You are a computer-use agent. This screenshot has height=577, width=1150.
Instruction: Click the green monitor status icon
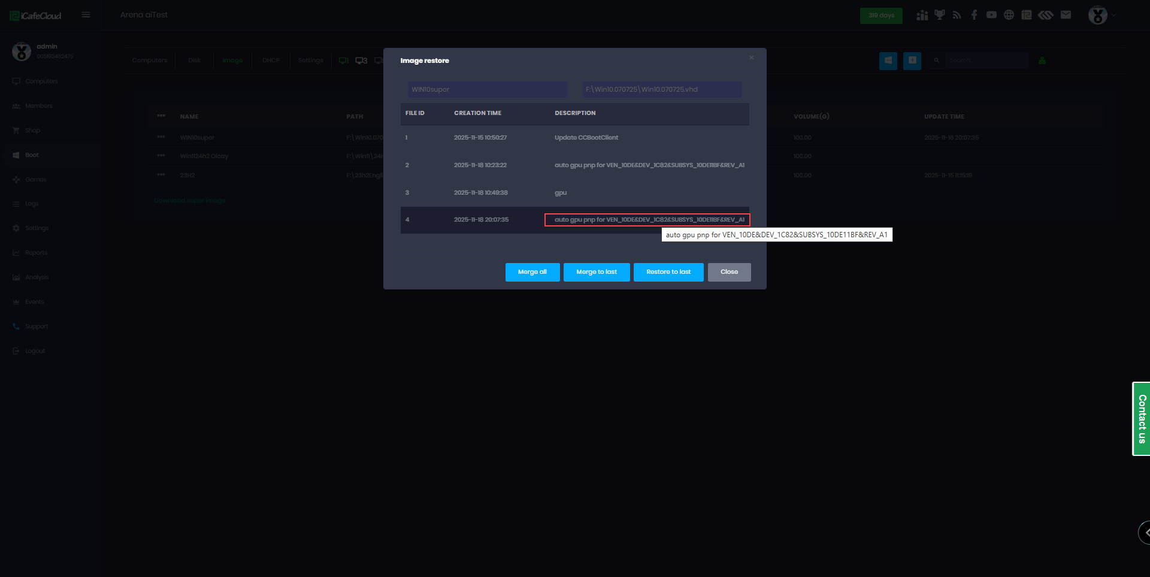(343, 60)
